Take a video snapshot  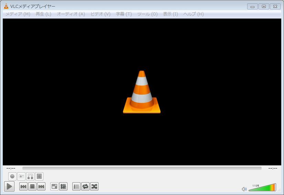[21, 176]
